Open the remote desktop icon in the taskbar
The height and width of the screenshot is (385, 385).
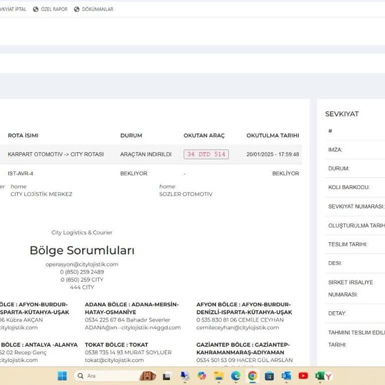tap(185, 376)
